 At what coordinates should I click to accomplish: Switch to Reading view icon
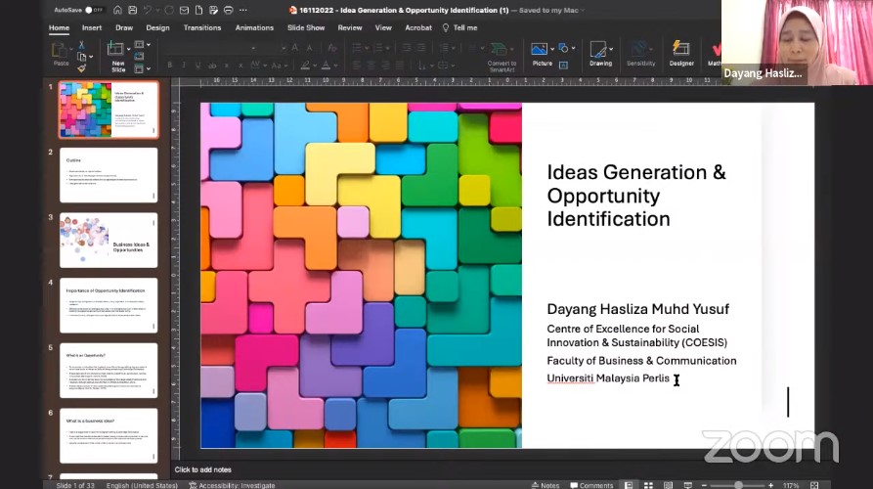point(668,485)
